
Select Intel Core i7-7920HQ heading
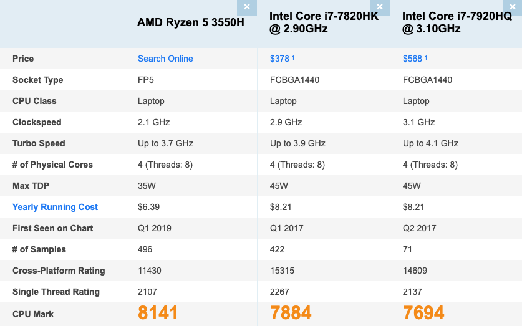(x=457, y=22)
